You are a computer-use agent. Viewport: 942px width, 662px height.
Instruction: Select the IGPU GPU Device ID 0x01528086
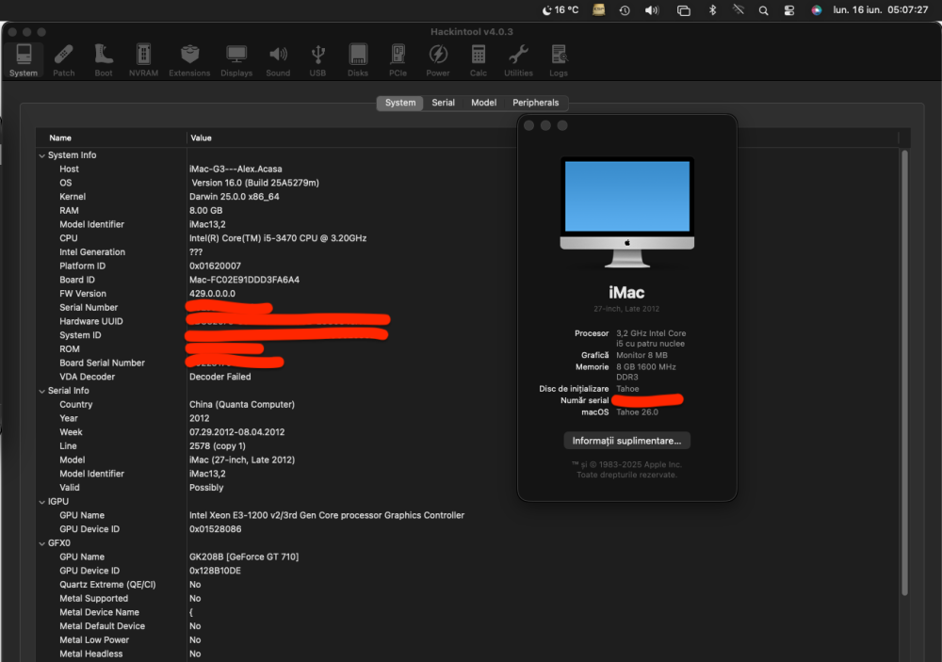click(215, 530)
